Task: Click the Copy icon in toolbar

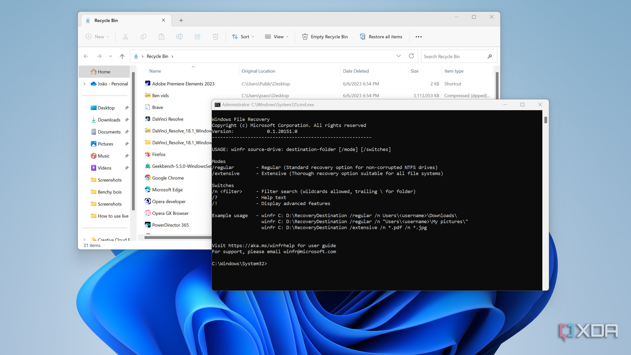Action: click(x=144, y=37)
